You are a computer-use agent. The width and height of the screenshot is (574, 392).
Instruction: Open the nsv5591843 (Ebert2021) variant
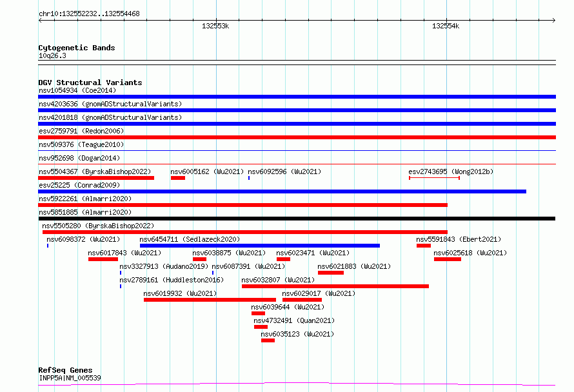(x=424, y=246)
